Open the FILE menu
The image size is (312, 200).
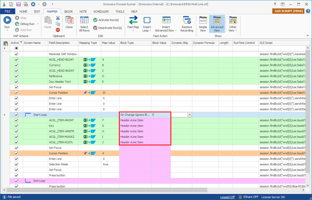pyautogui.click(x=8, y=12)
